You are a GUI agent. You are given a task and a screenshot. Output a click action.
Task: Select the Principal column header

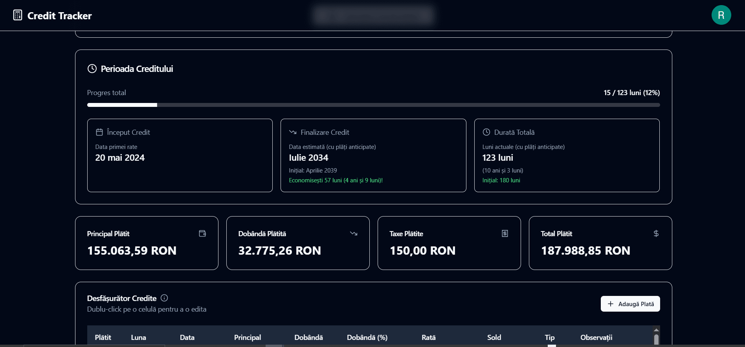[248, 338]
